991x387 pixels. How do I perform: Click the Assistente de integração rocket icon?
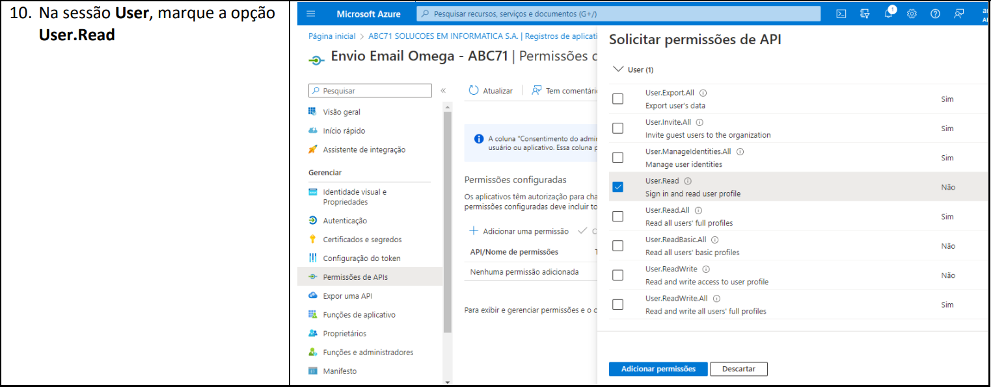click(x=313, y=149)
